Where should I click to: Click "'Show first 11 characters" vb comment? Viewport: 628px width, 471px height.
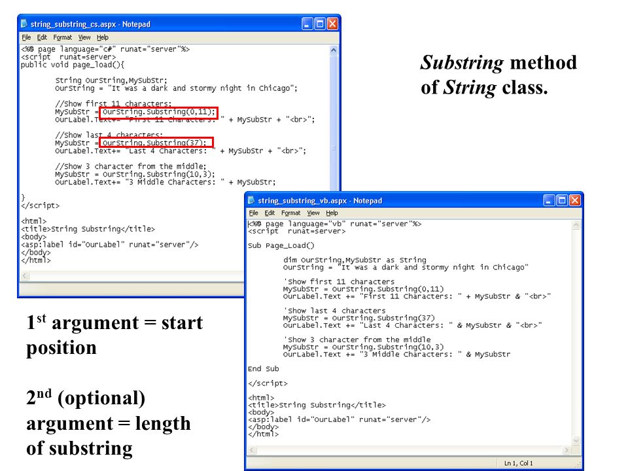(339, 281)
